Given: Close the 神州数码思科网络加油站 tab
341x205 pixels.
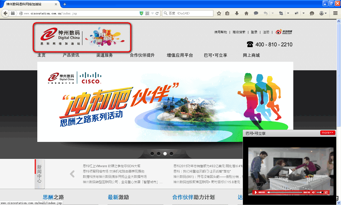Looking at the screenshot, I should [x=56, y=4].
